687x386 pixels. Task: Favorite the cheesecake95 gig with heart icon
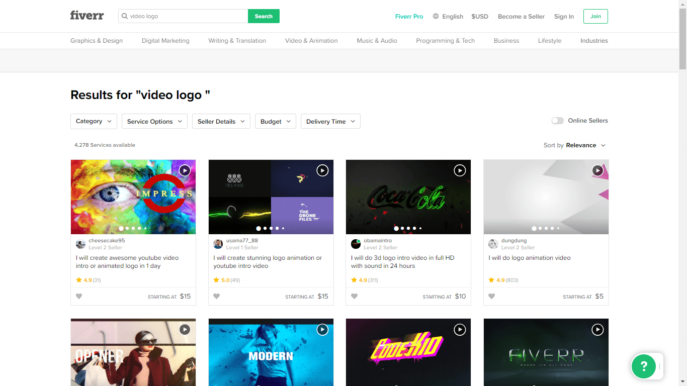(x=79, y=297)
